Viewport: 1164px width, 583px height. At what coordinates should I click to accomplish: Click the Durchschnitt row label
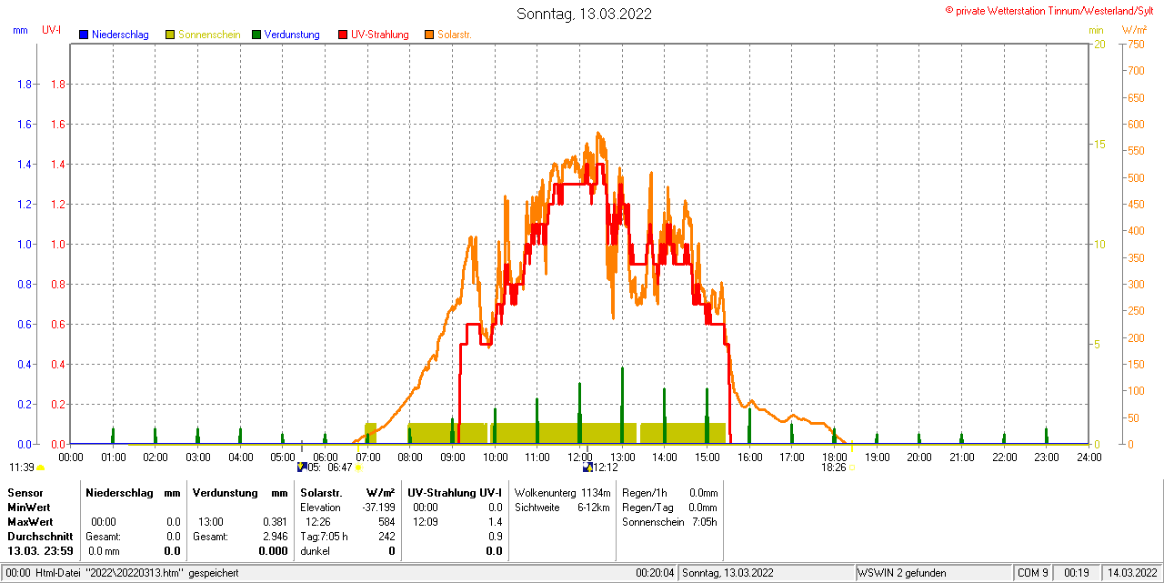(40, 537)
